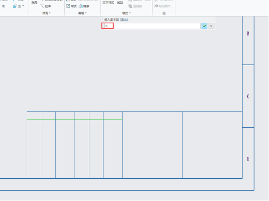
Task: Click the zone letter C in border
Action: point(248,97)
